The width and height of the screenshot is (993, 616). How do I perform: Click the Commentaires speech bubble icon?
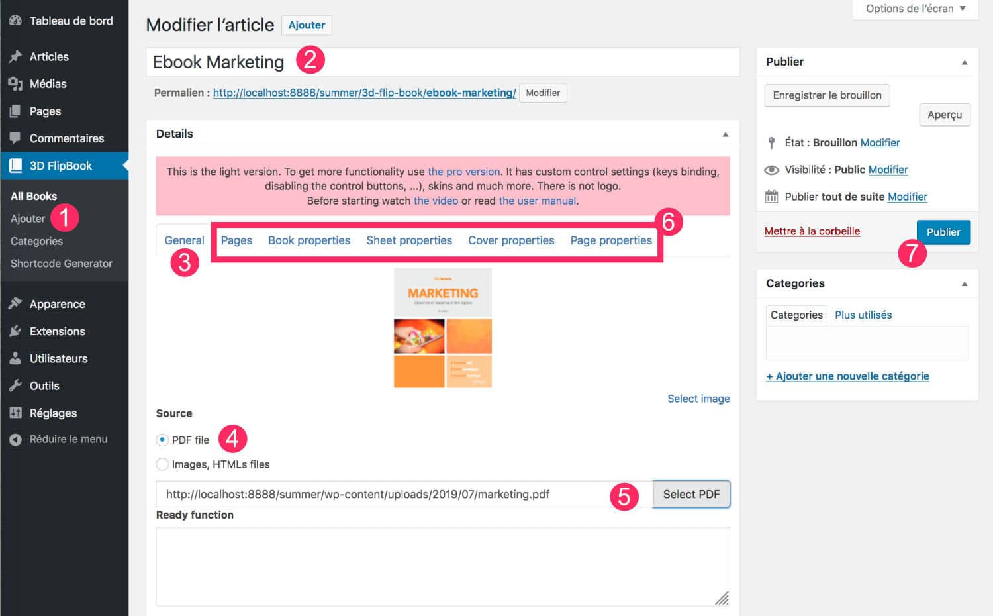(15, 138)
